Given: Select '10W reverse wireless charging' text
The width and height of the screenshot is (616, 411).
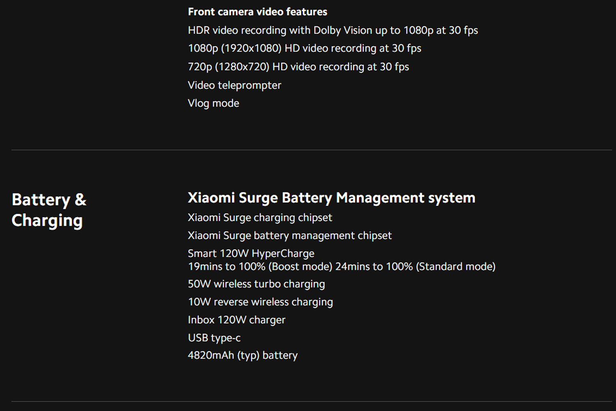Looking at the screenshot, I should point(260,302).
